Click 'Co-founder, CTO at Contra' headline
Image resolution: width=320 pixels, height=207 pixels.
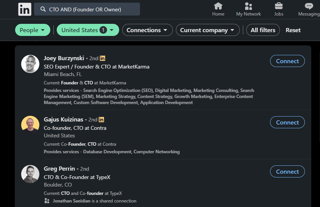[75, 128]
